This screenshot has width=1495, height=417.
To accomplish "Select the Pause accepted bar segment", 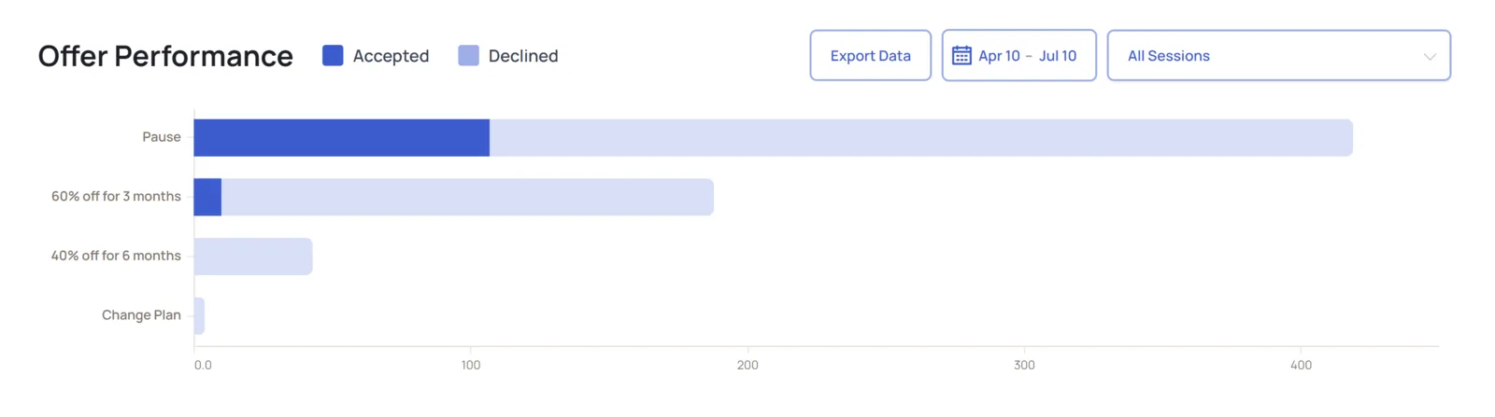I will click(342, 137).
